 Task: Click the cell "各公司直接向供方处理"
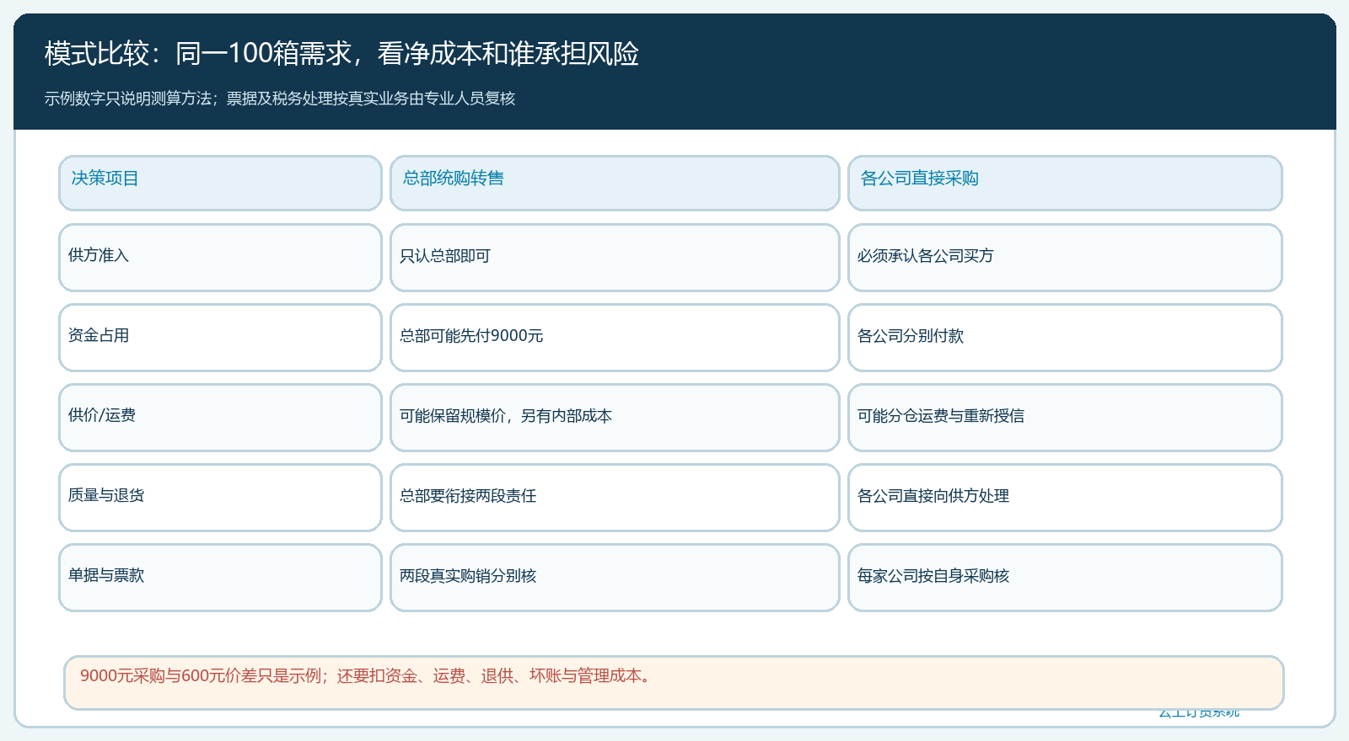coord(1065,498)
